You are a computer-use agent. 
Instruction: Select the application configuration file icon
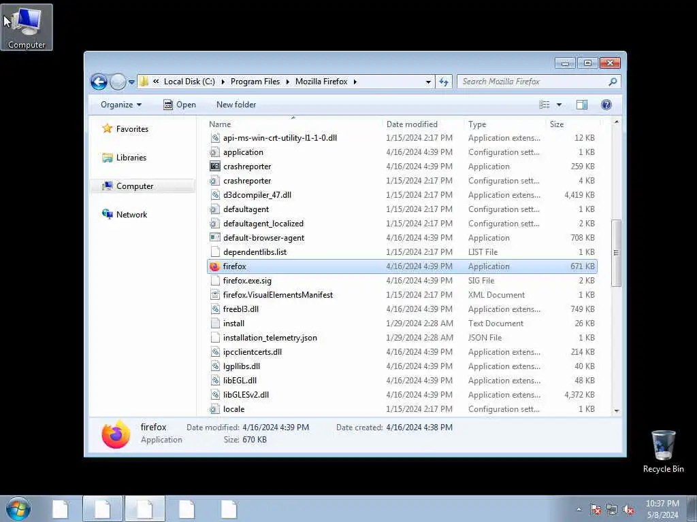coord(214,152)
